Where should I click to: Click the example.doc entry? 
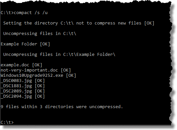coord(15,65)
